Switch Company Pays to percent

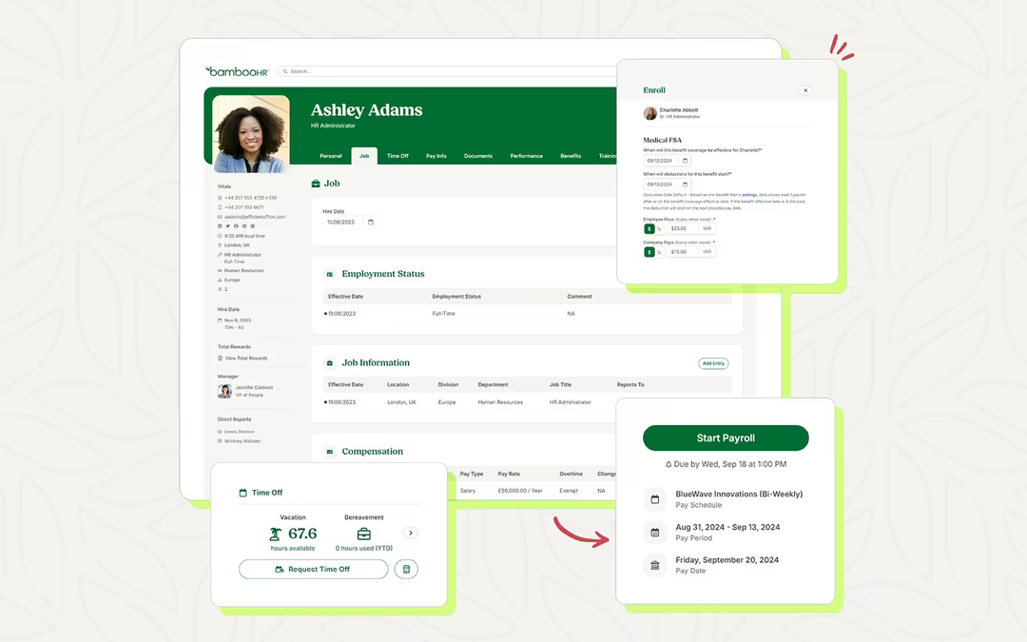[659, 251]
